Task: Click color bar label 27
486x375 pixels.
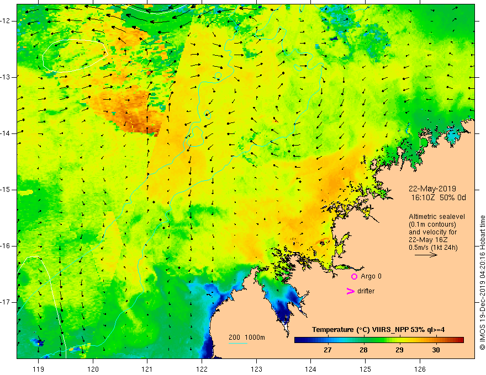Action: 327,350
